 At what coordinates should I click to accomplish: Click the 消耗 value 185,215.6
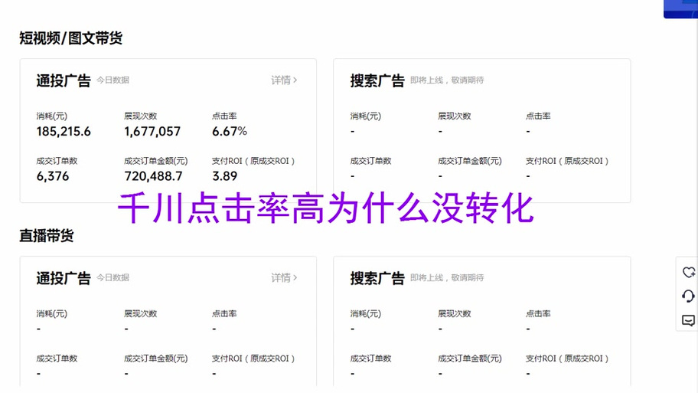[x=64, y=132]
